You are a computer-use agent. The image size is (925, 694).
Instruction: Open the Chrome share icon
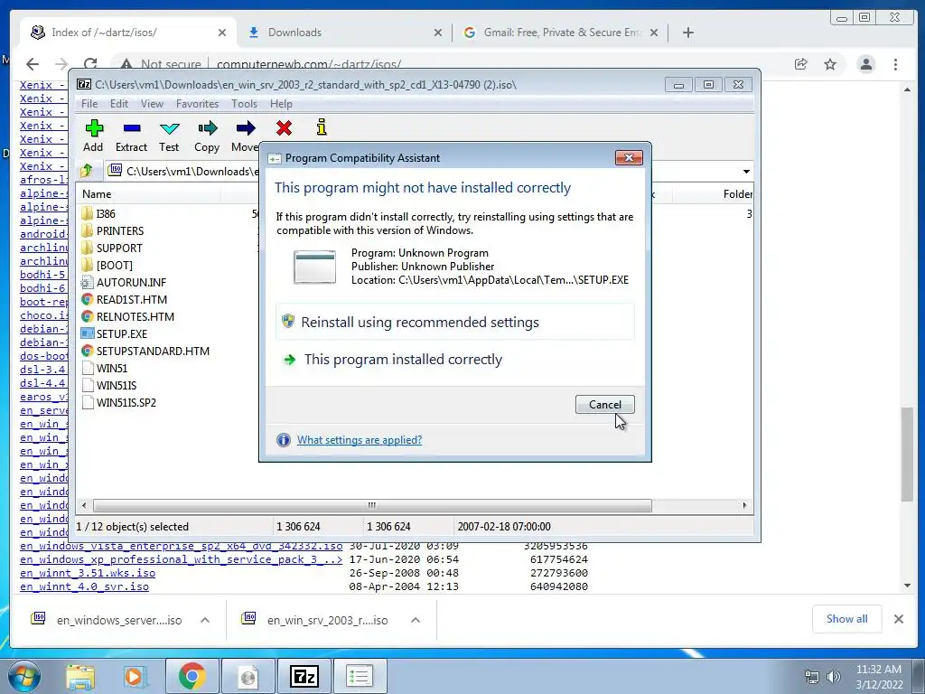coord(800,64)
